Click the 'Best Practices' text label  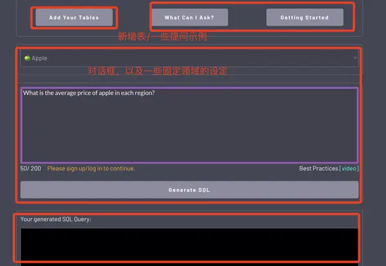coord(318,168)
